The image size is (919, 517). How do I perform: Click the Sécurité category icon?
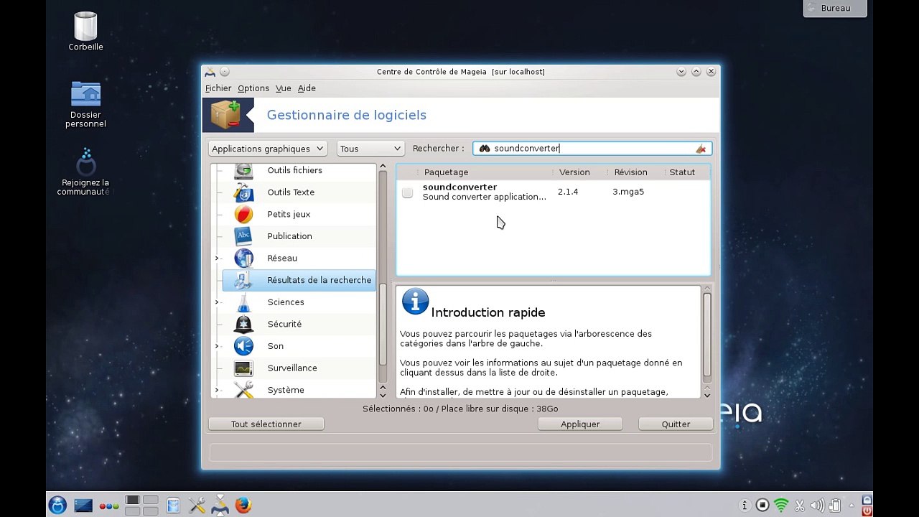click(243, 324)
